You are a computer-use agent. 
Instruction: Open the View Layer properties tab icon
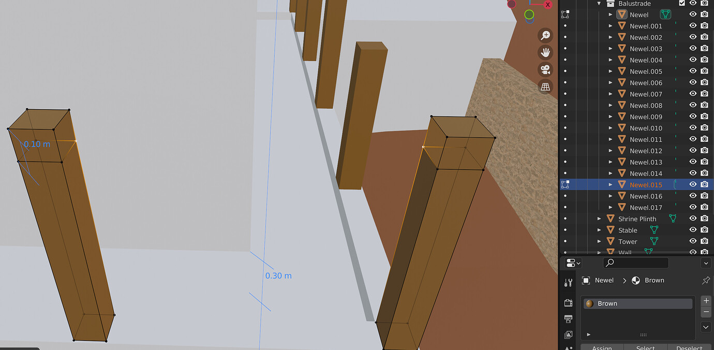[x=568, y=334]
